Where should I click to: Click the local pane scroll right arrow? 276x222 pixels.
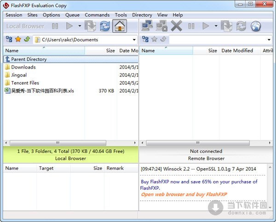tap(135, 143)
